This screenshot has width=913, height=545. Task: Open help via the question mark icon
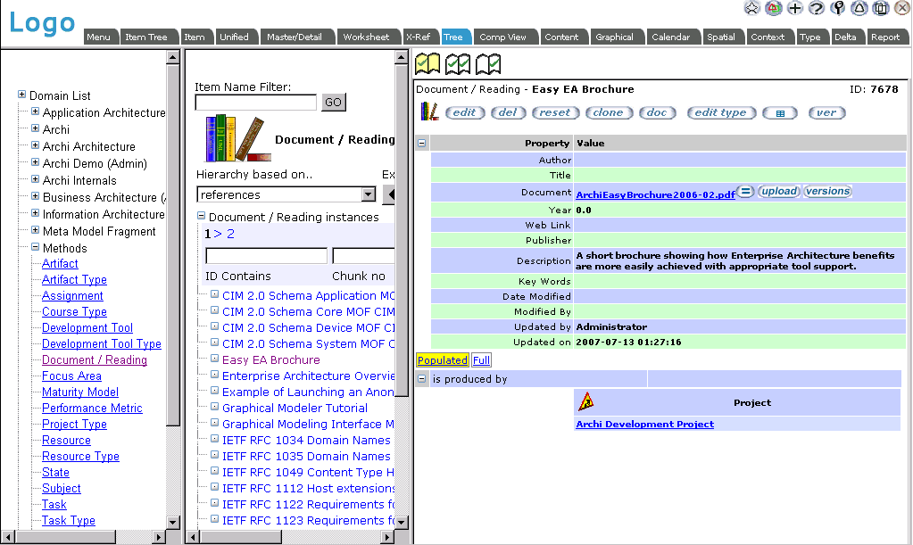tap(817, 8)
